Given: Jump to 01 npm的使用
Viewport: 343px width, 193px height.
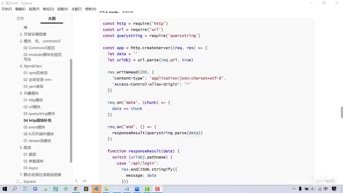Looking at the screenshot, I should tap(35, 73).
